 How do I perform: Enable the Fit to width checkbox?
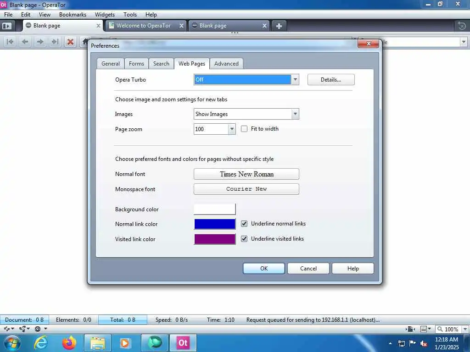(x=244, y=129)
